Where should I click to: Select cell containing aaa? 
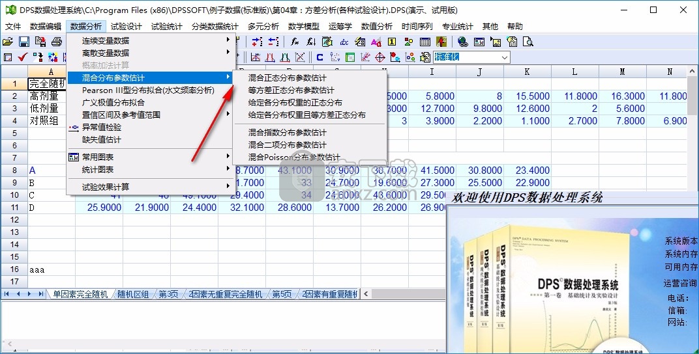(x=52, y=269)
